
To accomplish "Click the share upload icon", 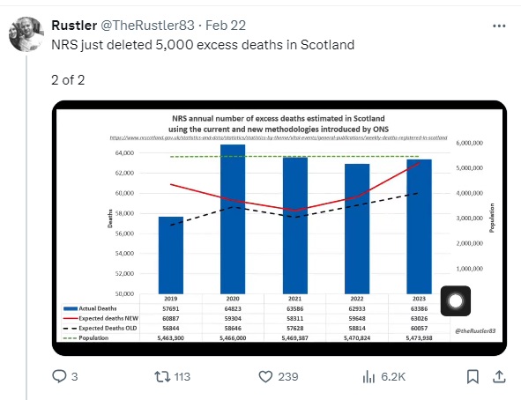I will pyautogui.click(x=499, y=376).
